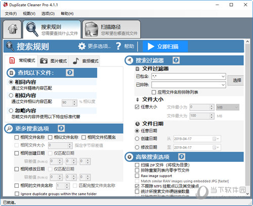This screenshot has width=253, height=206.
Task: Select the 相似内容 radio option
Action: [x=11, y=95]
